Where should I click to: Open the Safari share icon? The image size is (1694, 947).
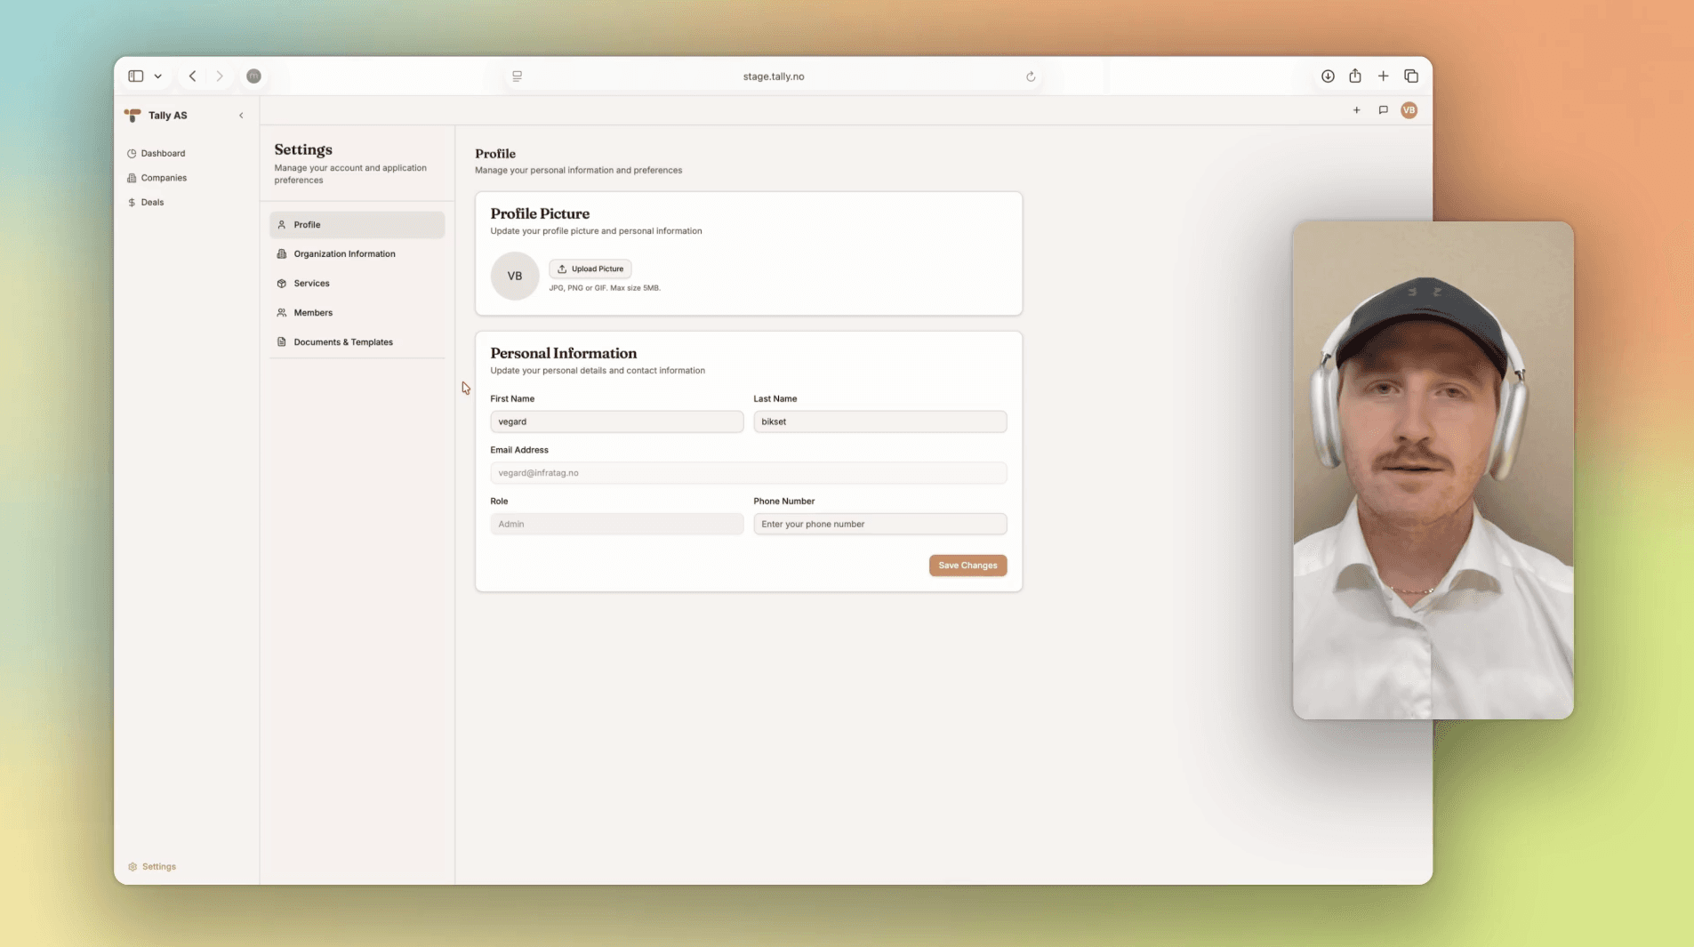1355,76
